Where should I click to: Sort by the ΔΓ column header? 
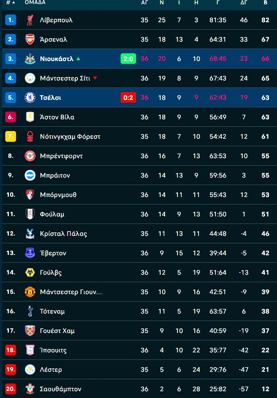tap(244, 2)
